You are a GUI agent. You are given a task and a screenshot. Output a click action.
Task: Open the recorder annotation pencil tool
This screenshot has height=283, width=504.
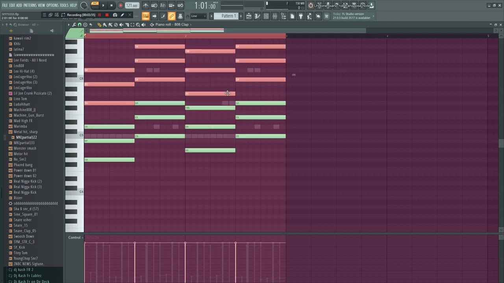pos(122,15)
